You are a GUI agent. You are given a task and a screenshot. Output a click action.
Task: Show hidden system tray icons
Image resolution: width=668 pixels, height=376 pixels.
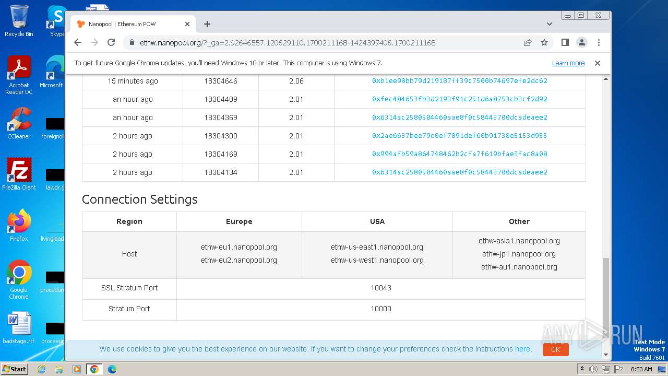[x=582, y=369]
